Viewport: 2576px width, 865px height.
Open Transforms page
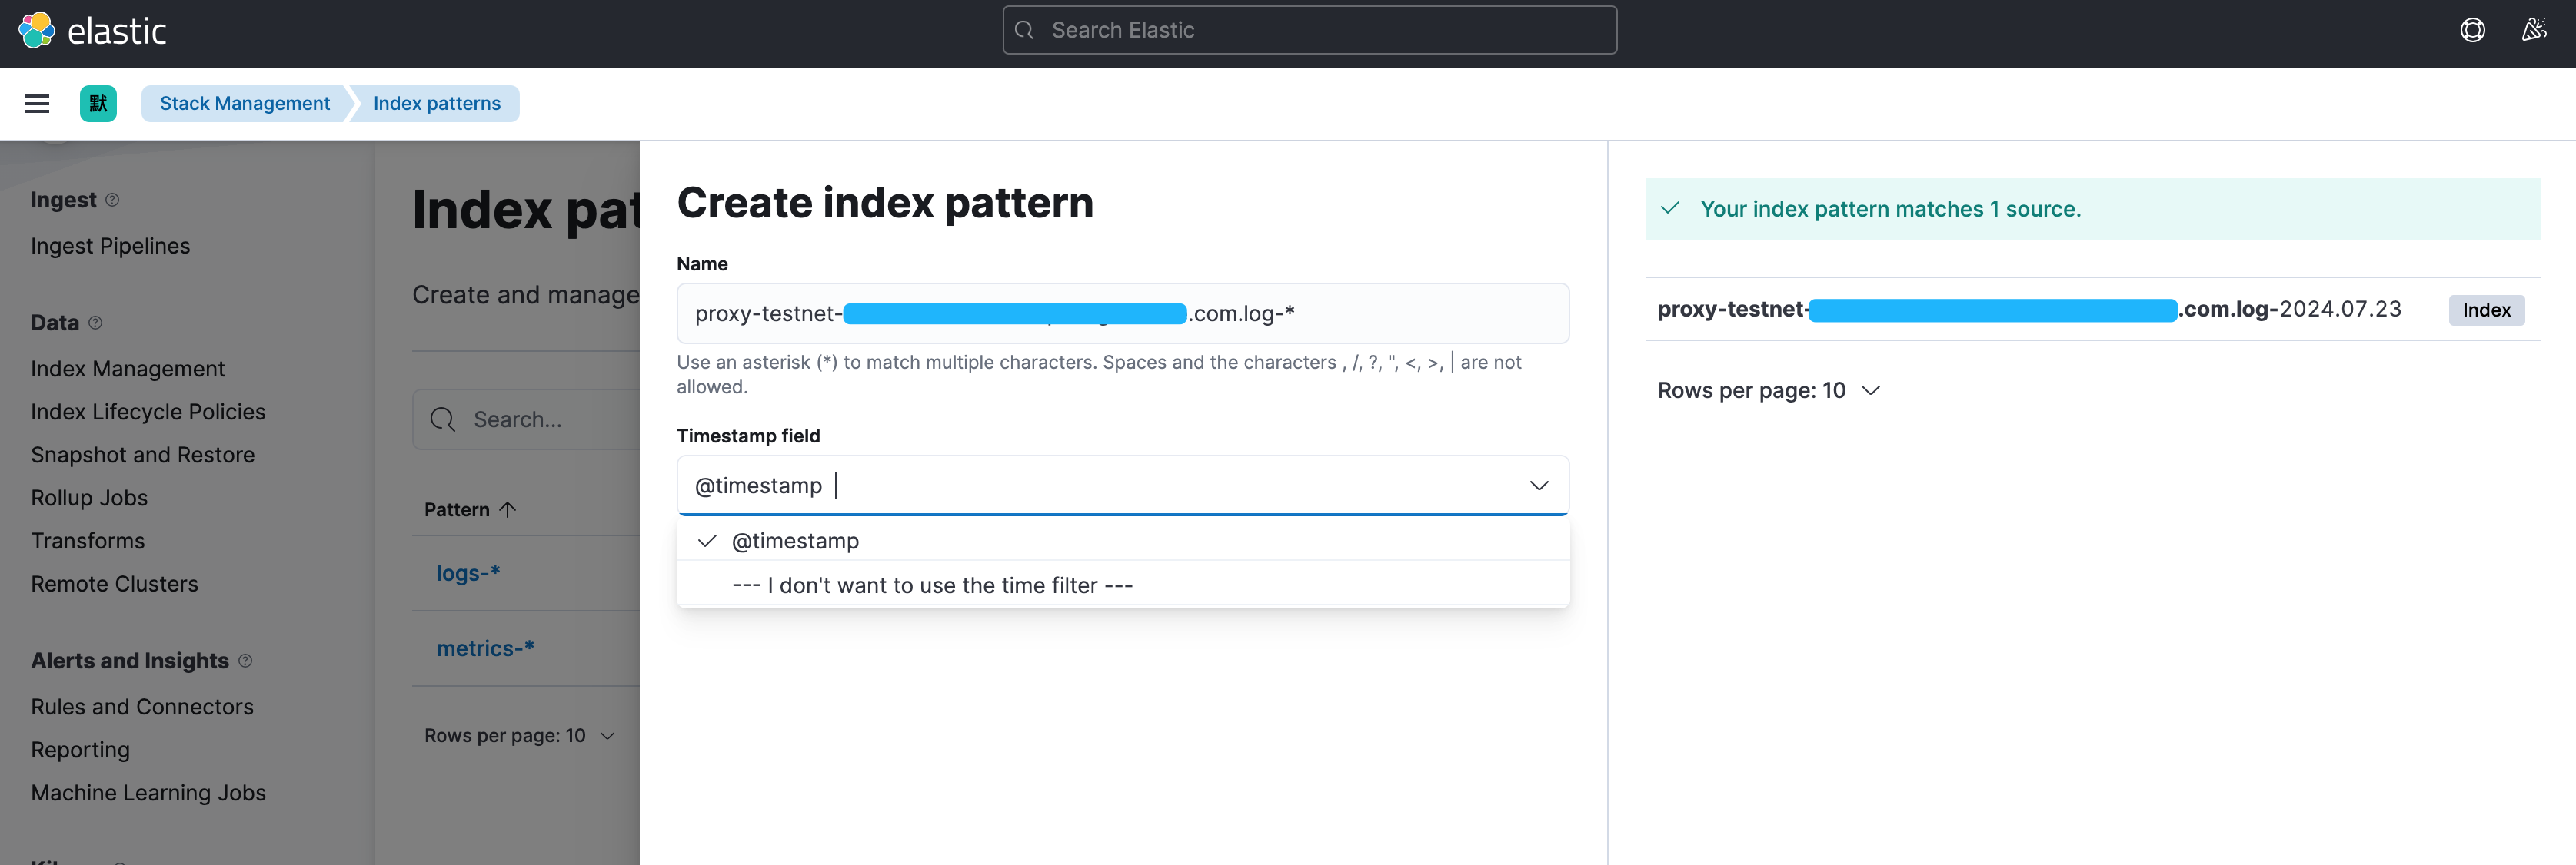[x=88, y=540]
